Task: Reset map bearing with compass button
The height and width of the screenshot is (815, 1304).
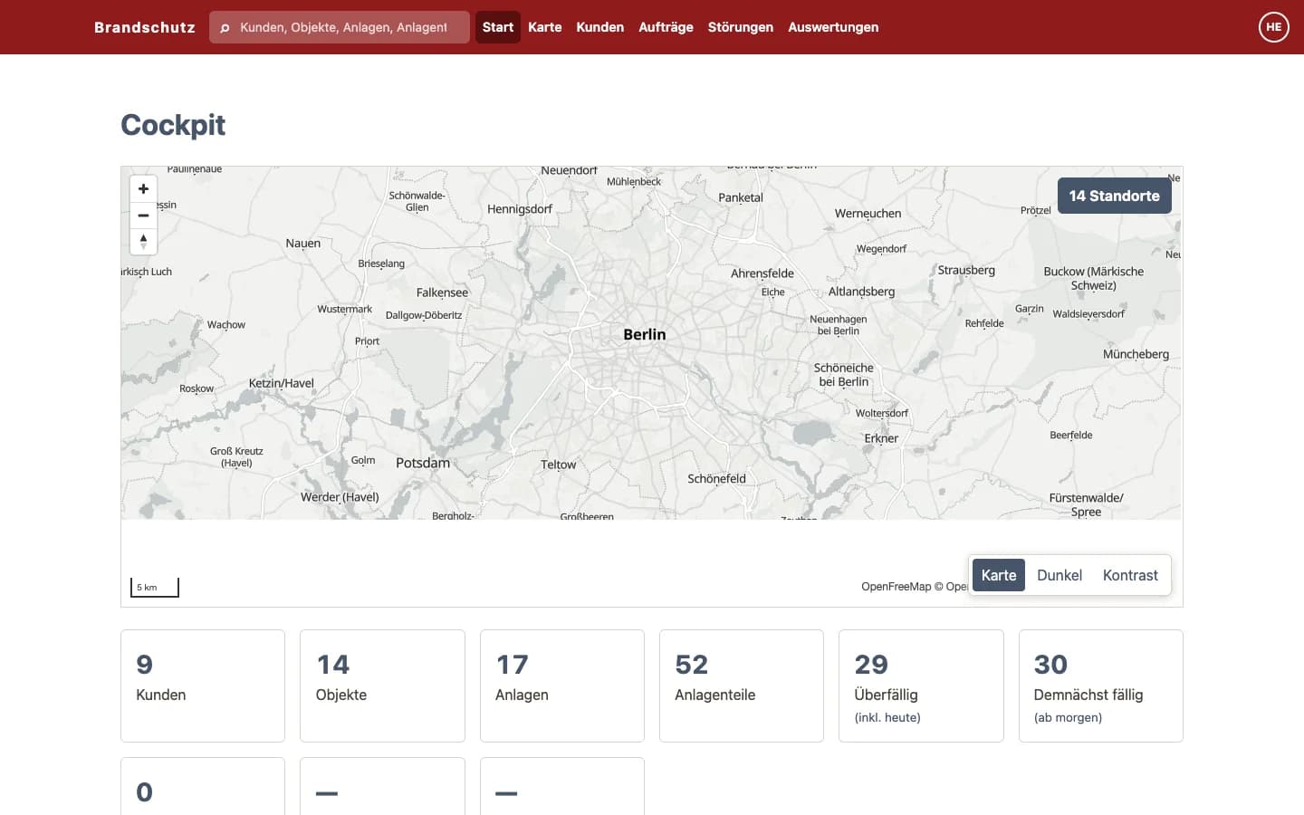Action: click(x=143, y=242)
